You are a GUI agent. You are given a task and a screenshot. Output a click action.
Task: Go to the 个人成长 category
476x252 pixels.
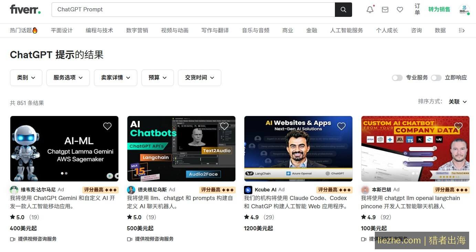point(387,30)
